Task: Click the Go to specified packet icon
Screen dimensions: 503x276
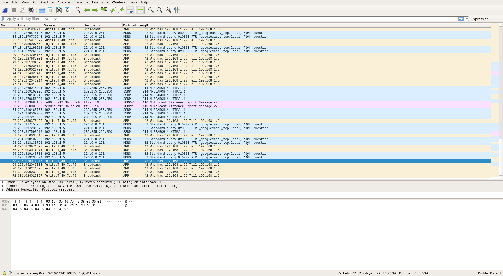Action: [x=104, y=10]
